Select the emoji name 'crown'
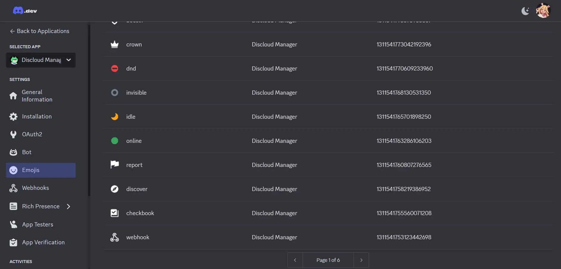This screenshot has height=269, width=561. [x=134, y=45]
